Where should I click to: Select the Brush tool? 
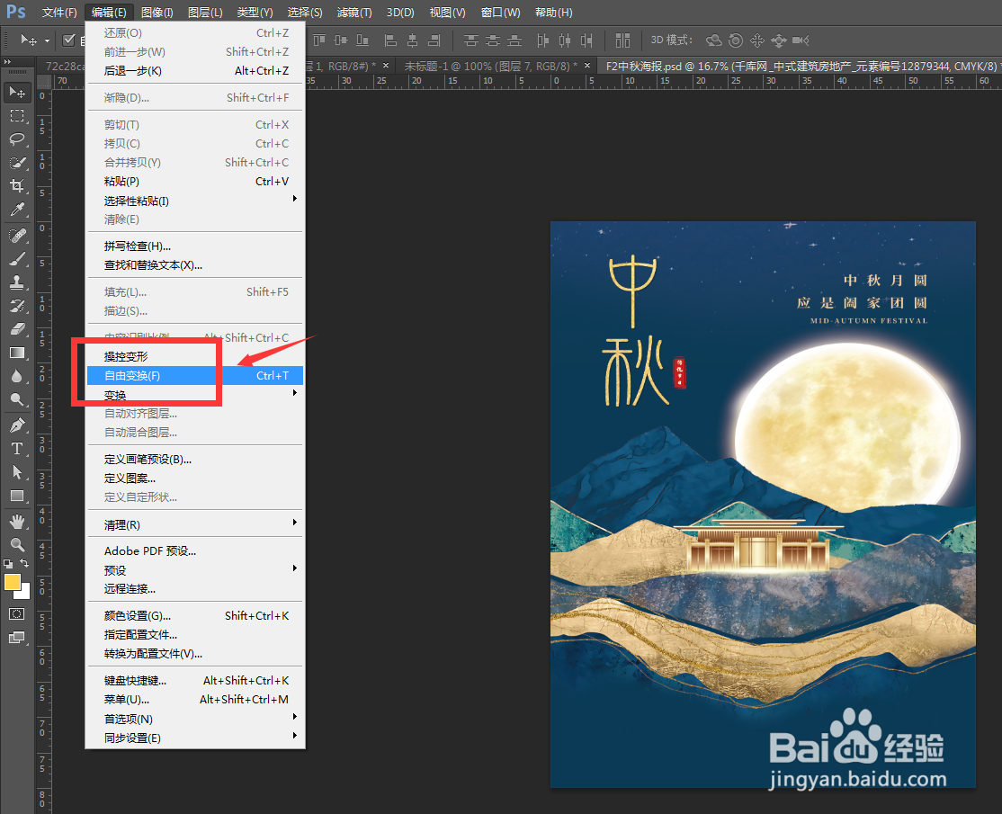pyautogui.click(x=17, y=259)
